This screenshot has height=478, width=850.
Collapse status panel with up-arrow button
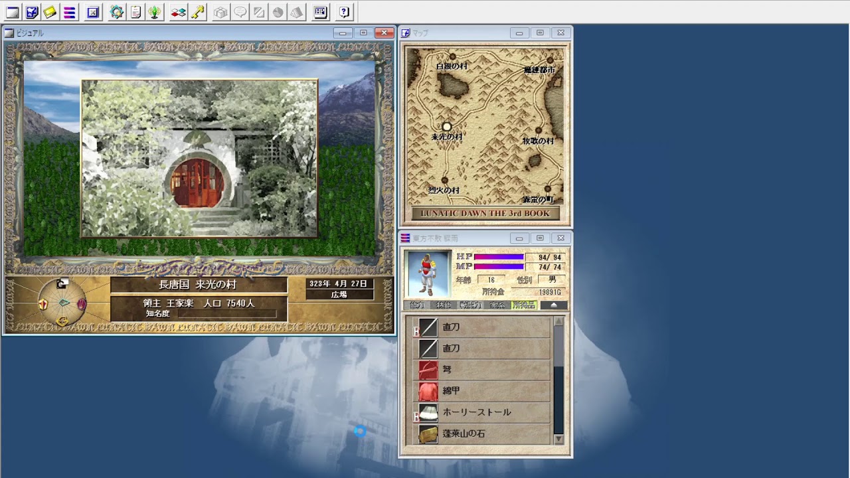tap(554, 305)
